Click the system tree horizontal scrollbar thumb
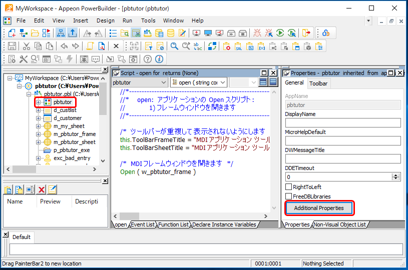This screenshot has height=270, width=408. pos(24,169)
